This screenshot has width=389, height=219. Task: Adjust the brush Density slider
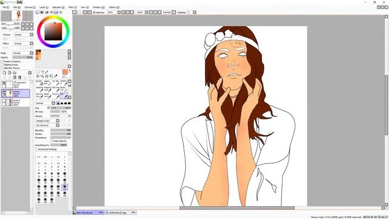[61, 116]
